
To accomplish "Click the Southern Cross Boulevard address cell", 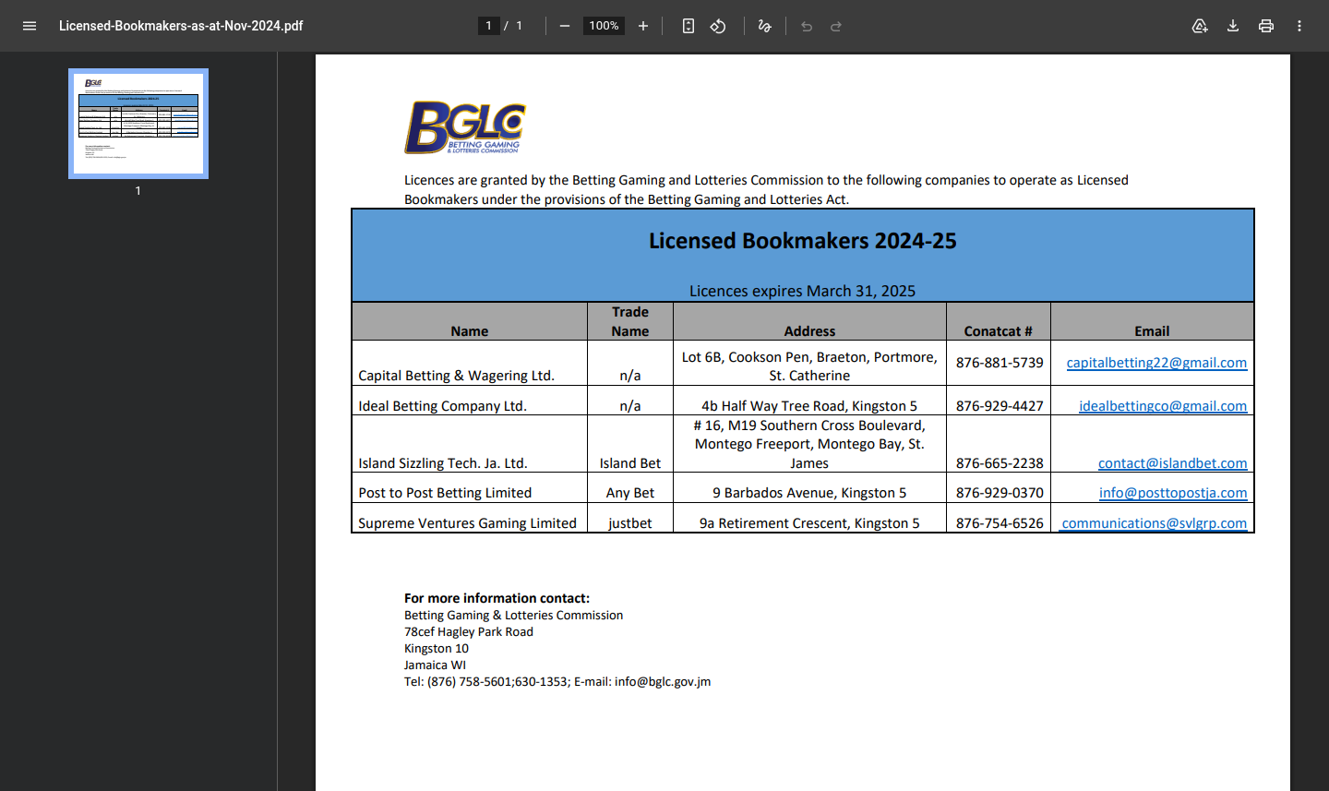I will click(809, 444).
